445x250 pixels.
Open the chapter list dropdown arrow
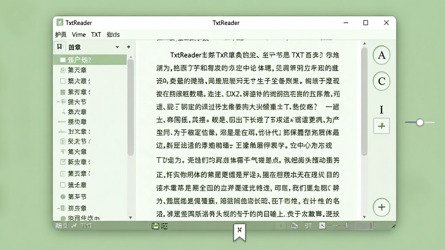pyautogui.click(x=117, y=47)
